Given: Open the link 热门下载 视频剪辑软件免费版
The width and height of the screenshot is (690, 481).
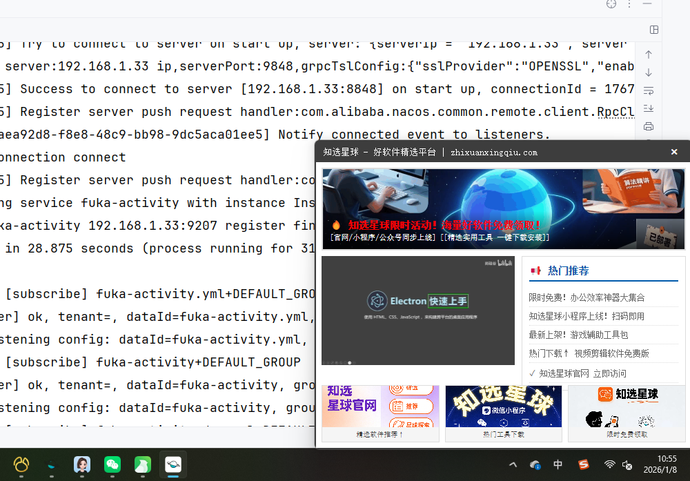Looking at the screenshot, I should (589, 353).
